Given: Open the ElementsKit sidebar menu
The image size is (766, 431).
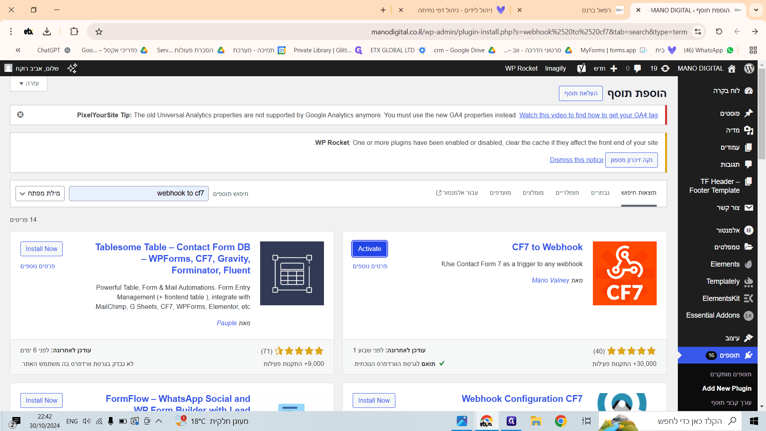Looking at the screenshot, I should pos(727,299).
